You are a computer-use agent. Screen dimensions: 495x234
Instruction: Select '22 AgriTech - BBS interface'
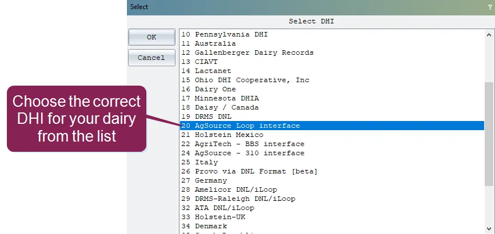[332, 144]
